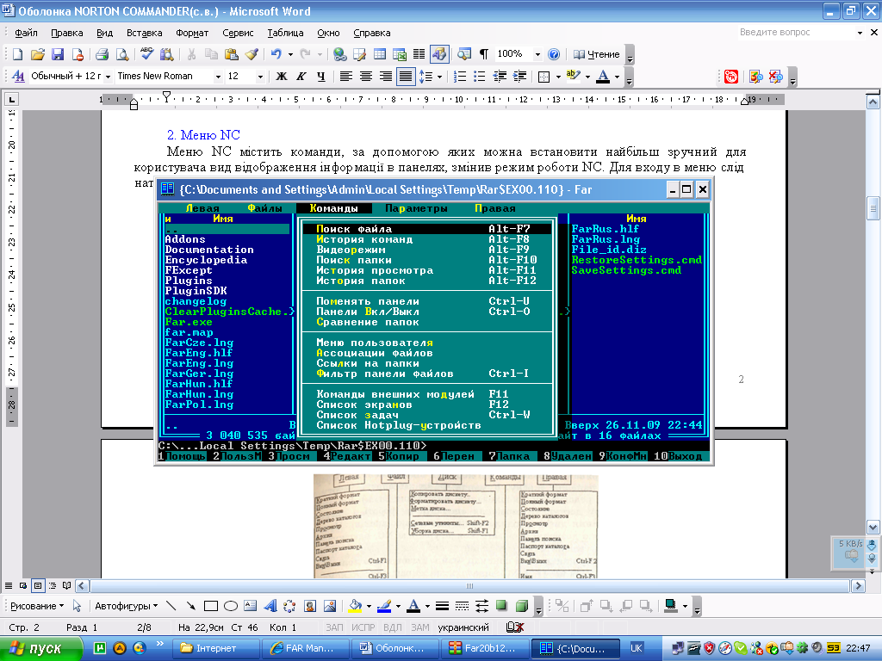Toggle the Drawing toolbar button

pos(438,54)
